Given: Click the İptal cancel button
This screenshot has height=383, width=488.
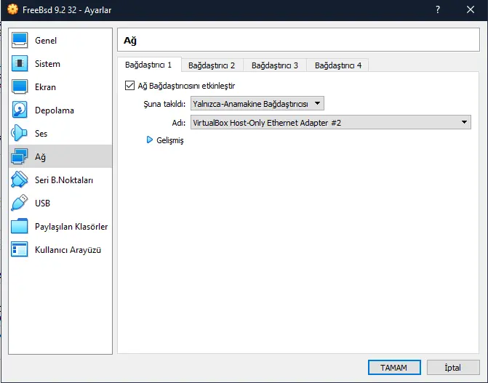Looking at the screenshot, I should (x=453, y=367).
